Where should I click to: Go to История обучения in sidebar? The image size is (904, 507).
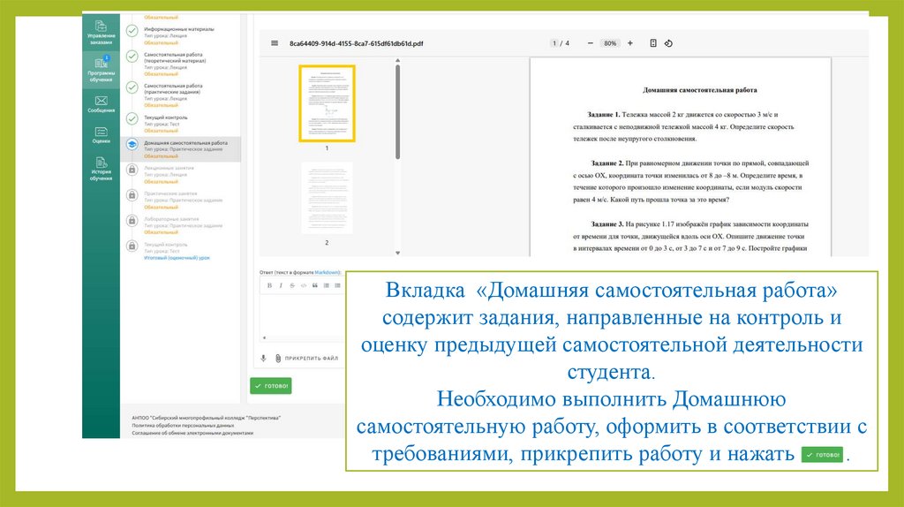[101, 168]
